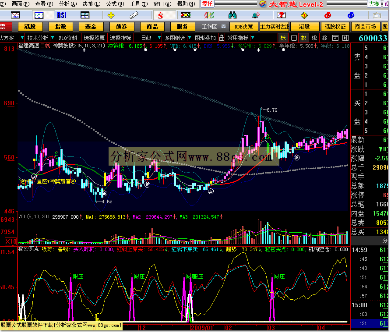
Task: Click the 港股权证 button
Action: click(335, 27)
